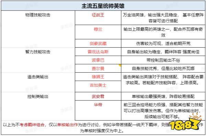This screenshot has height=136, width=206.
Task: Select hero name 征战王
Action: (98, 15)
